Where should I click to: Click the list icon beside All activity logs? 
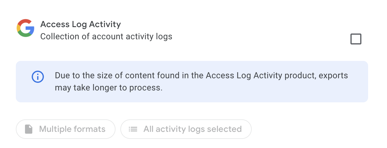coord(133,129)
